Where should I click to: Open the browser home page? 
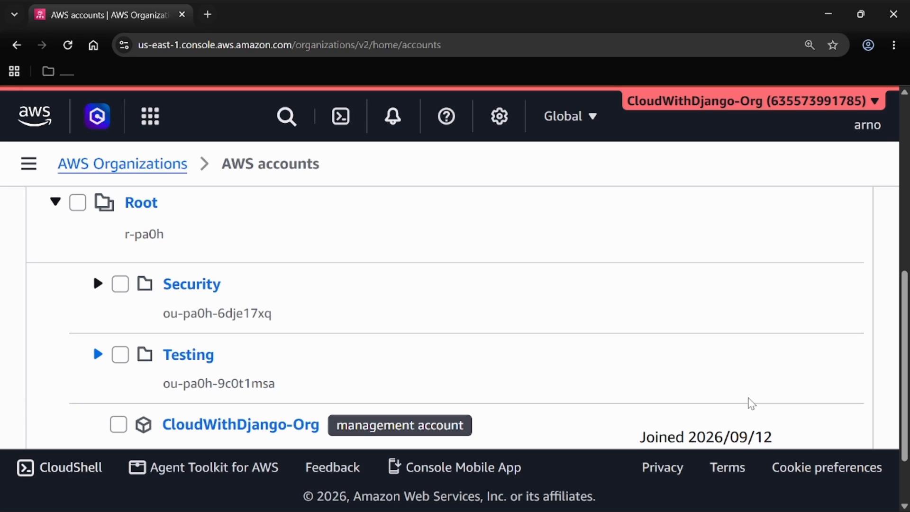(93, 45)
